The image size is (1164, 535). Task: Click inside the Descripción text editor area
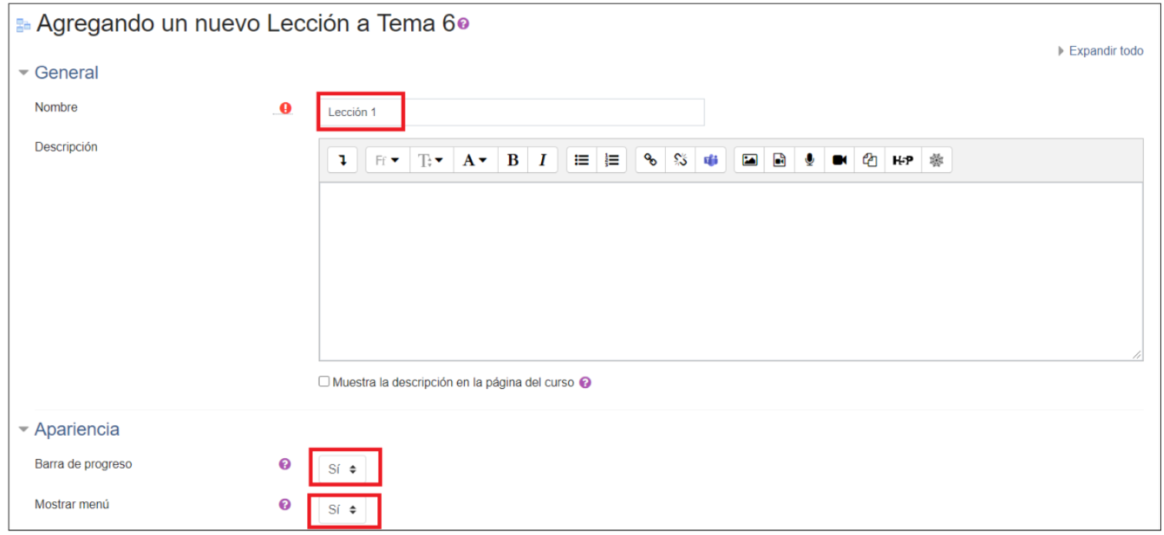pyautogui.click(x=731, y=271)
